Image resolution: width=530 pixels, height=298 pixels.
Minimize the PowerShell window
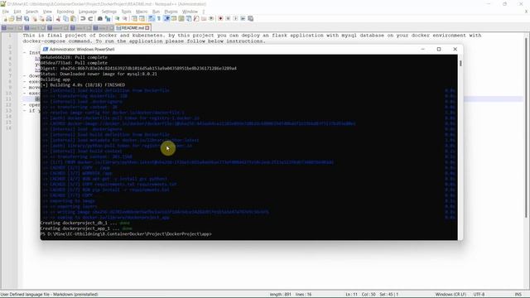pyautogui.click(x=422, y=50)
